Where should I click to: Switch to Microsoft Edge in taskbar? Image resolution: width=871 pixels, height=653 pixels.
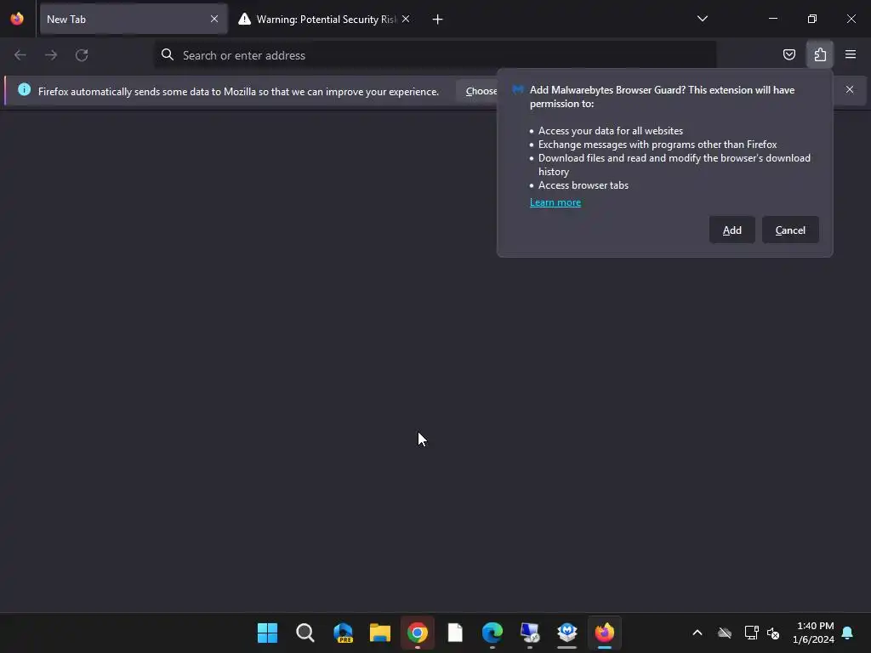(492, 633)
